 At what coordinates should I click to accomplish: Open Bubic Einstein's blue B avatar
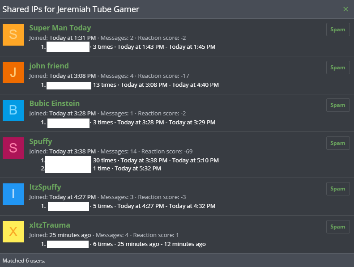pyautogui.click(x=13, y=110)
